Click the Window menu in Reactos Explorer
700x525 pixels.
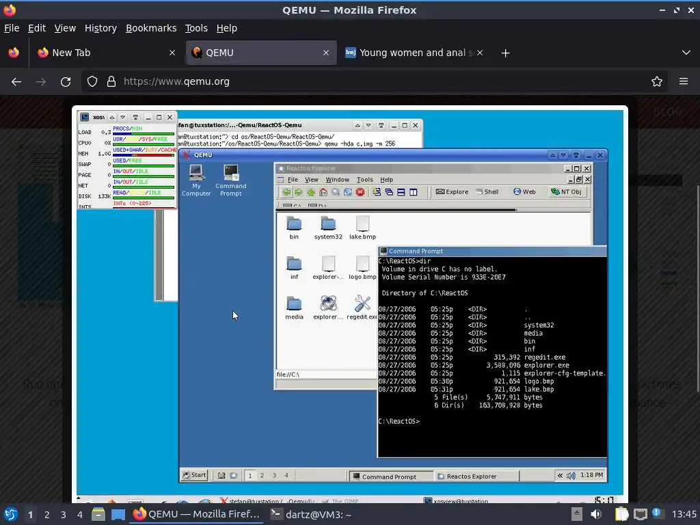coord(337,180)
